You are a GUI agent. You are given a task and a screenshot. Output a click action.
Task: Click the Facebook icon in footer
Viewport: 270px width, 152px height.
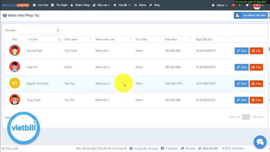tap(162, 149)
